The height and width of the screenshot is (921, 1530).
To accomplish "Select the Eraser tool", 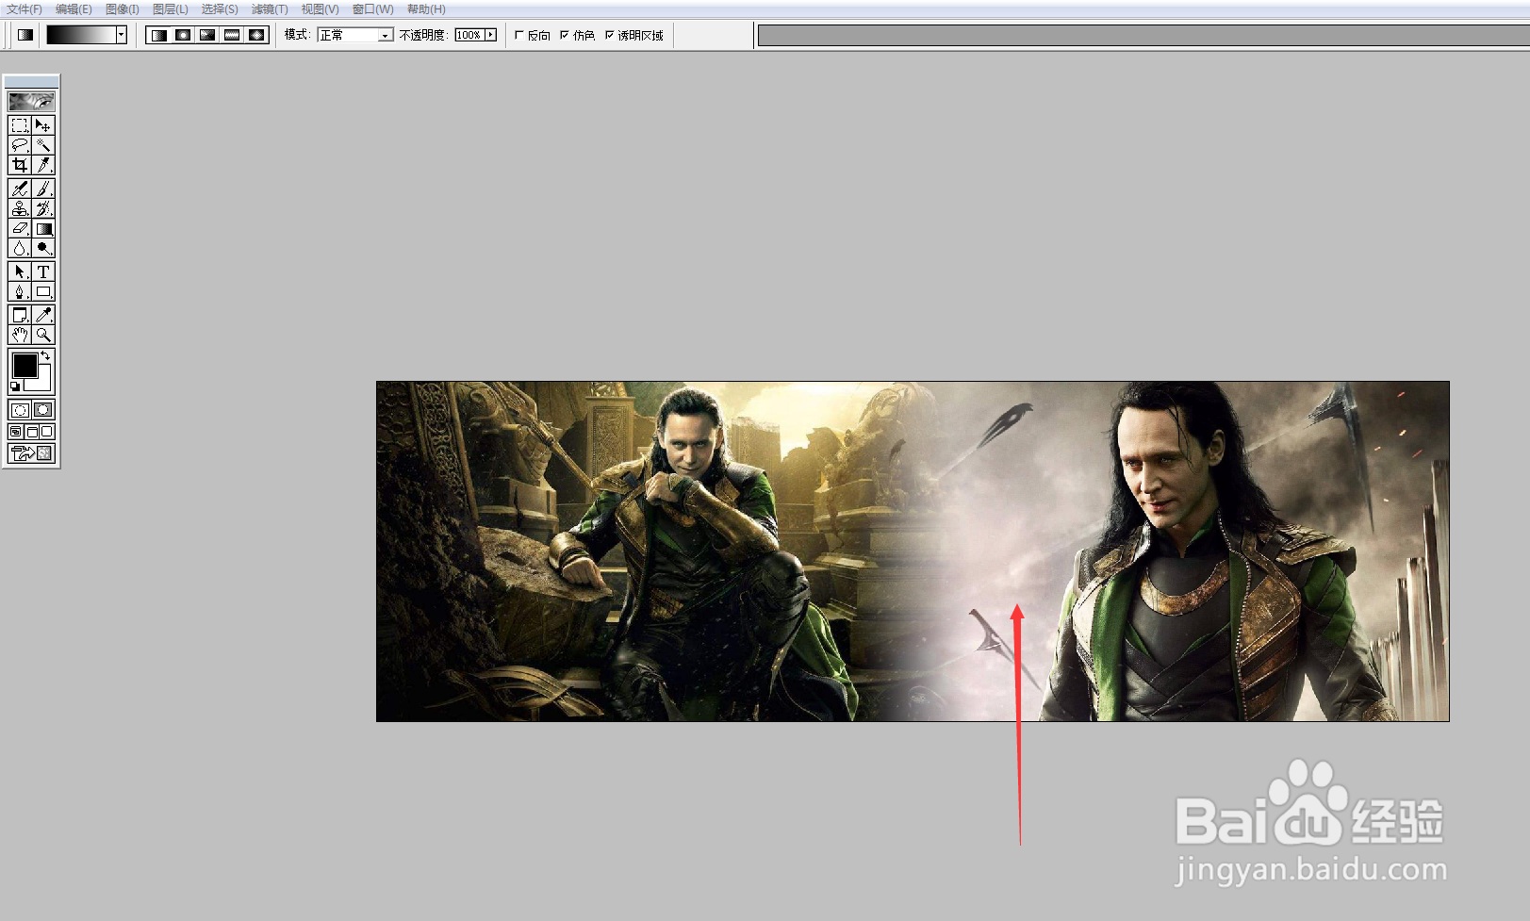I will [x=20, y=228].
